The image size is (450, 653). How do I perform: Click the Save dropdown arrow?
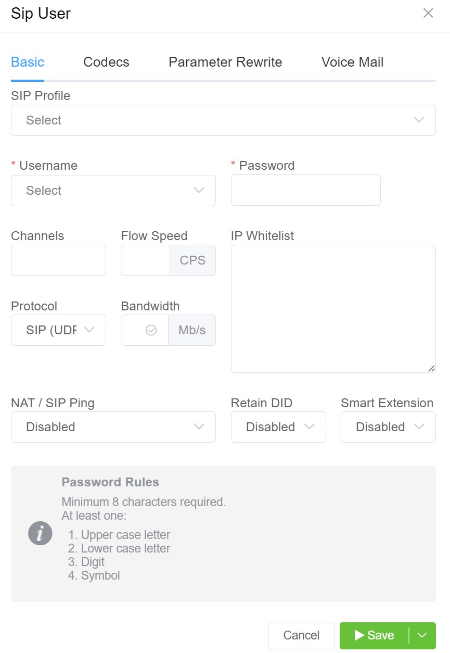coord(422,635)
